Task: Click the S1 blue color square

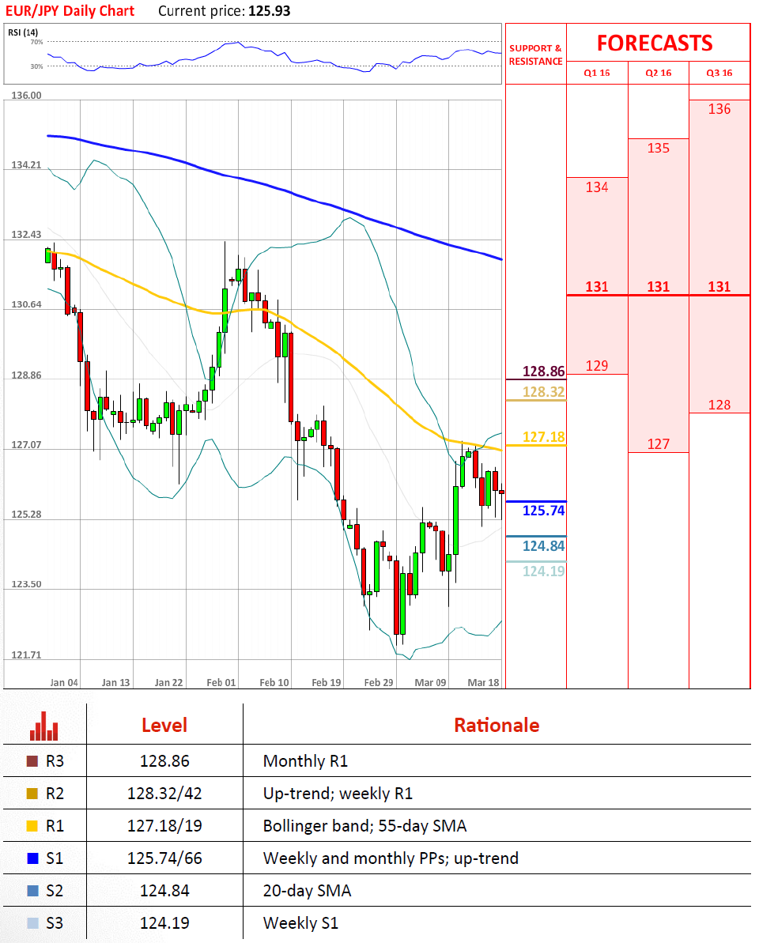Action: 32,858
